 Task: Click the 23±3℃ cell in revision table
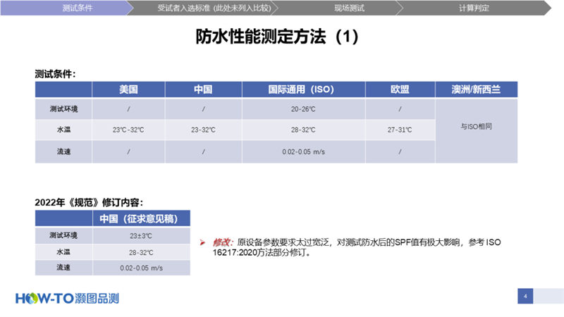[x=141, y=236]
